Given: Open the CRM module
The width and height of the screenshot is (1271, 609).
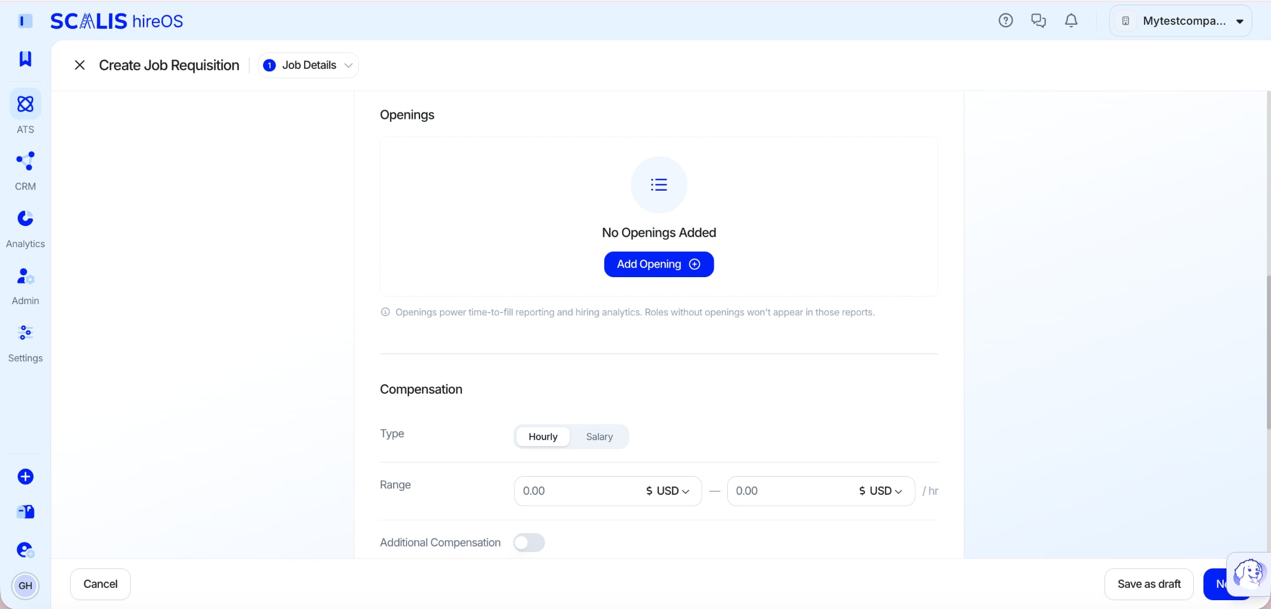Looking at the screenshot, I should (25, 171).
